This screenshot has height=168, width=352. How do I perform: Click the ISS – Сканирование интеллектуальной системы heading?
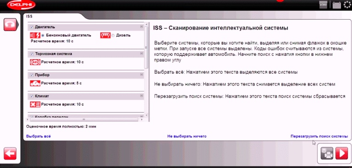(x=221, y=28)
